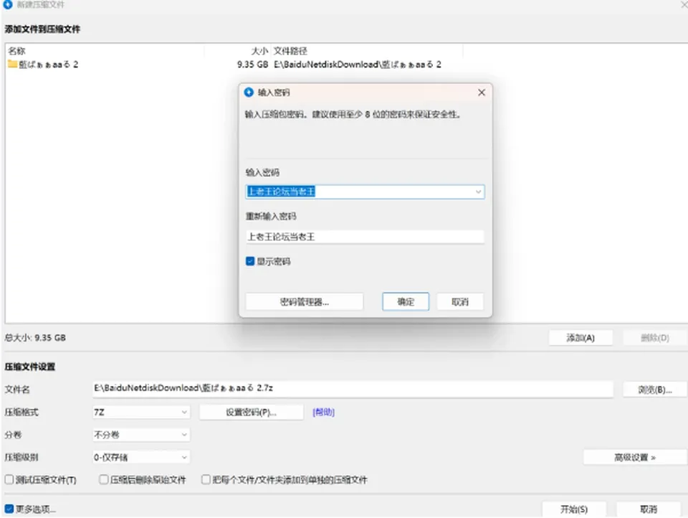The image size is (688, 518).
Task: Enable 测试压缩文件(T) checkbox
Action: coord(9,479)
